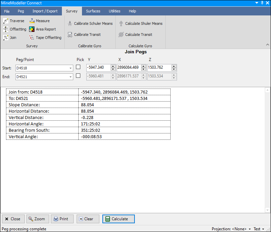Click Calibrate Schuler Means

pyautogui.click(x=90, y=23)
